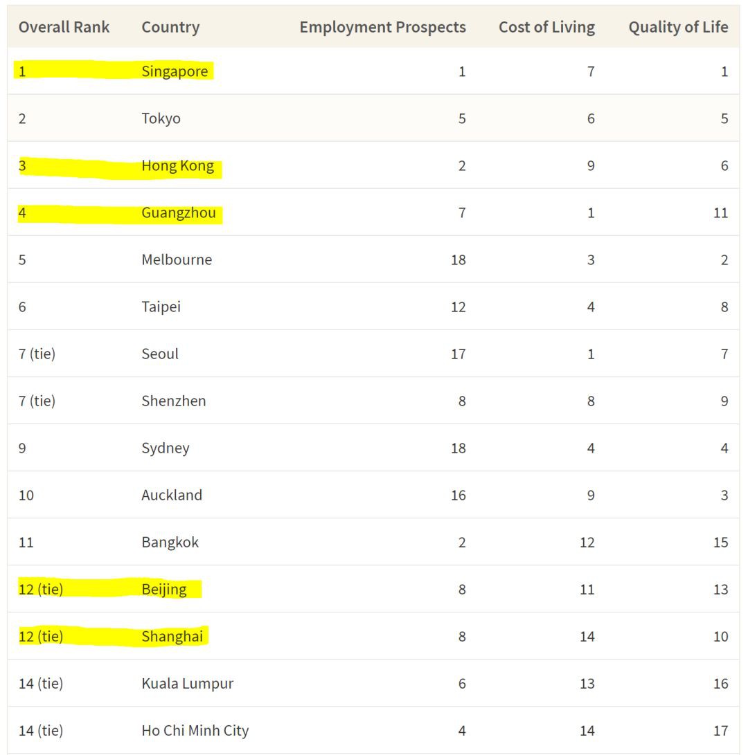The width and height of the screenshot is (748, 755).
Task: Select the highlighted Guangzhou cell
Action: pyautogui.click(x=179, y=212)
